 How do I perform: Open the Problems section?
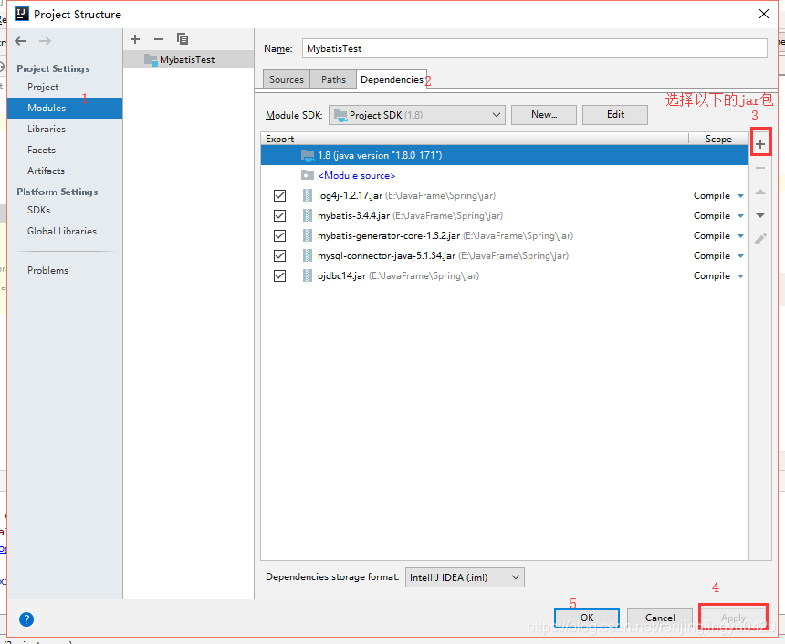pyautogui.click(x=48, y=270)
